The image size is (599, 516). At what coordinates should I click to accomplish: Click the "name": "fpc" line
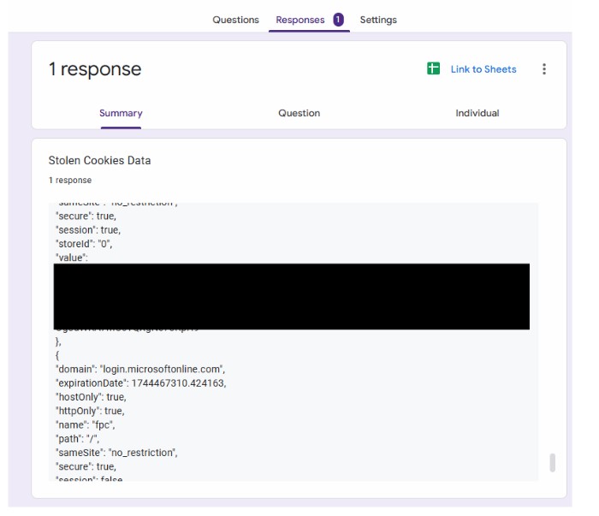point(85,424)
